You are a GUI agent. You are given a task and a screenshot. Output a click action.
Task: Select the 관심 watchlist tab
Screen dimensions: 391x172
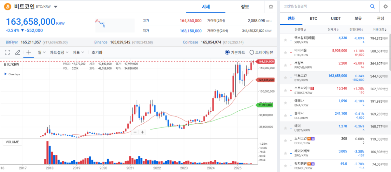coord(380,18)
